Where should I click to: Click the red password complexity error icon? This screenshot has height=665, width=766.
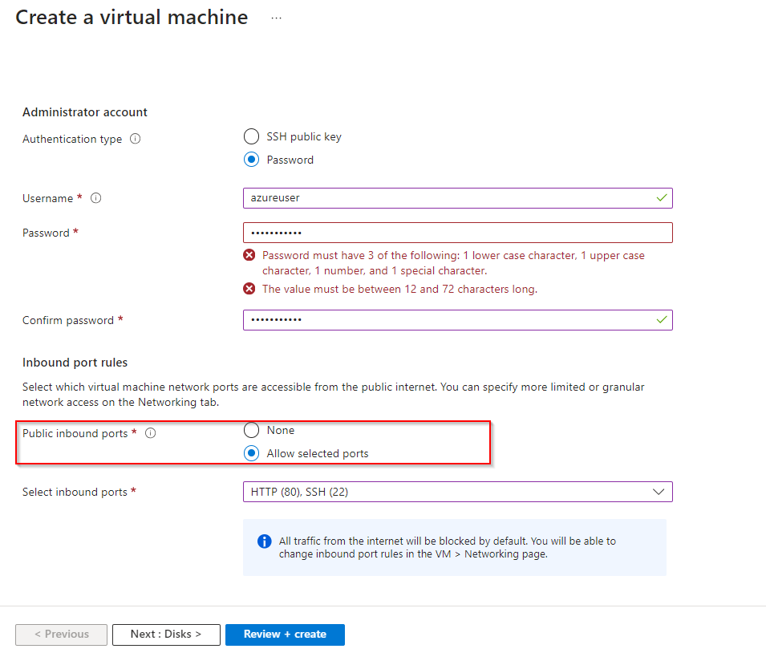coord(249,256)
